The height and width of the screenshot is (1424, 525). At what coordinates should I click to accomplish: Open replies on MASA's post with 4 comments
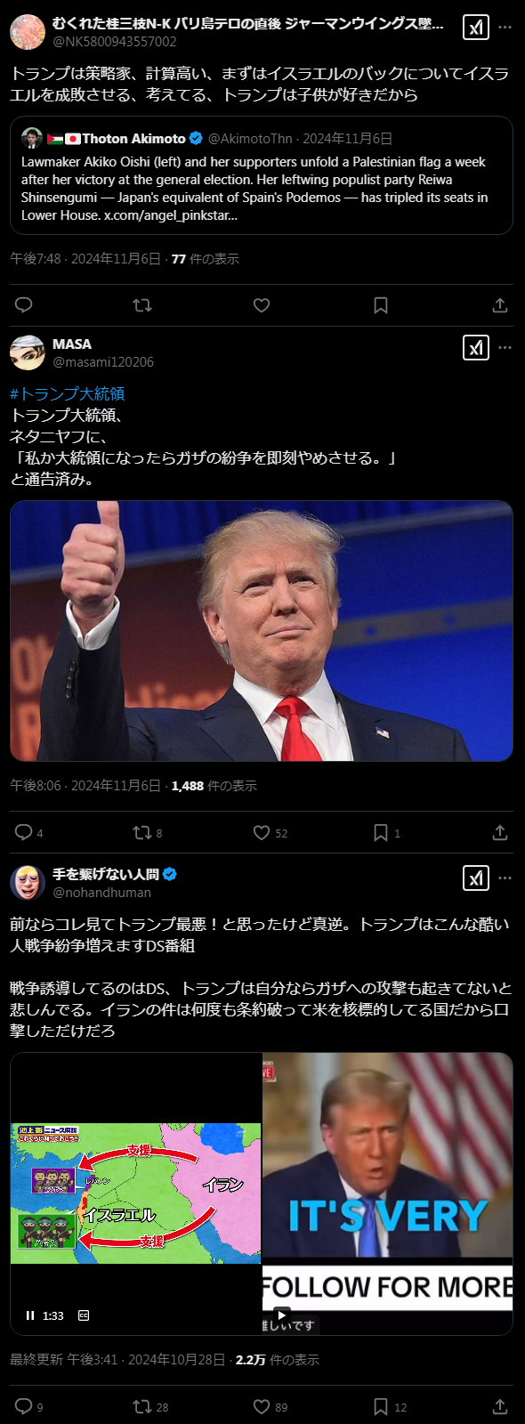pyautogui.click(x=29, y=833)
